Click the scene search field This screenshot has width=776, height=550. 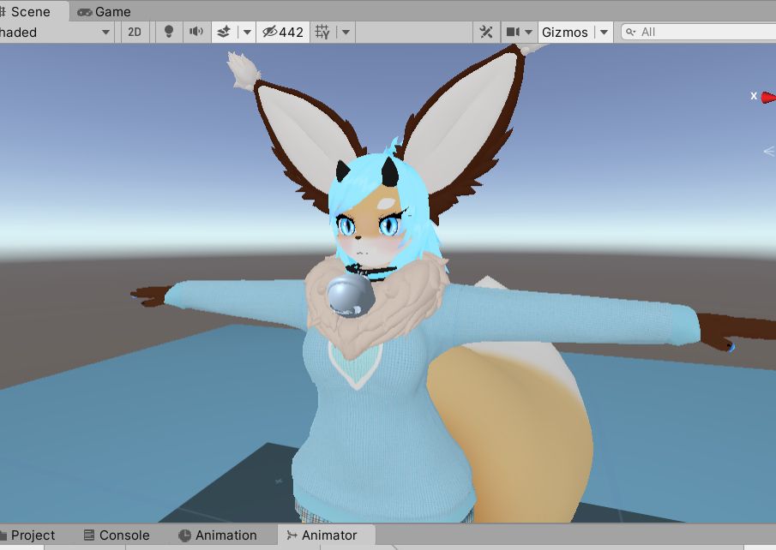699,33
